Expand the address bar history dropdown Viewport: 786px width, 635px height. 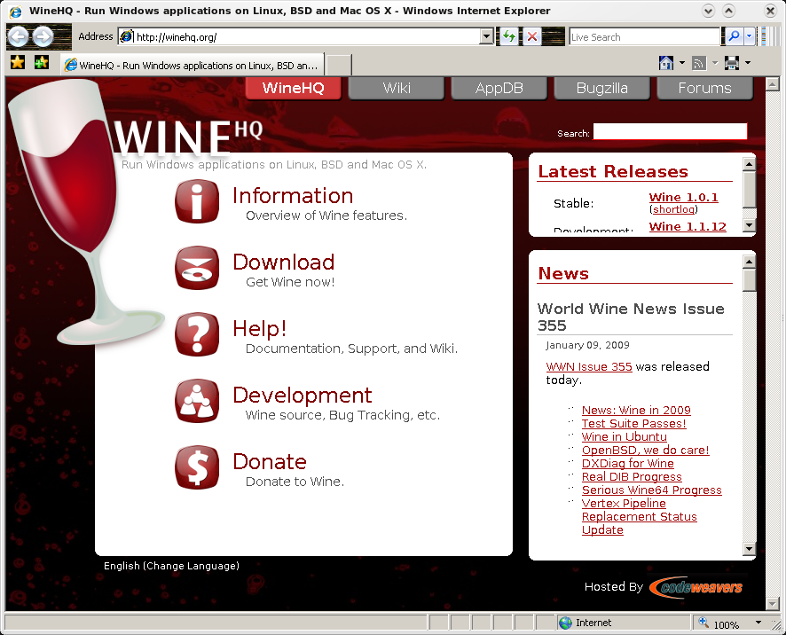[x=486, y=36]
